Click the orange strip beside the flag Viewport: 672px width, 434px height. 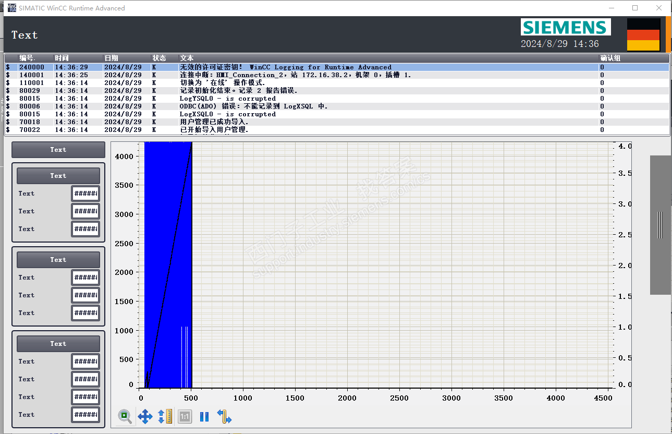[668, 34]
